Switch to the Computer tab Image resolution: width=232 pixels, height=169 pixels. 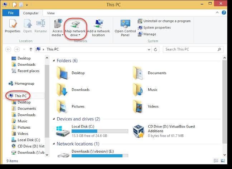[x=31, y=13]
